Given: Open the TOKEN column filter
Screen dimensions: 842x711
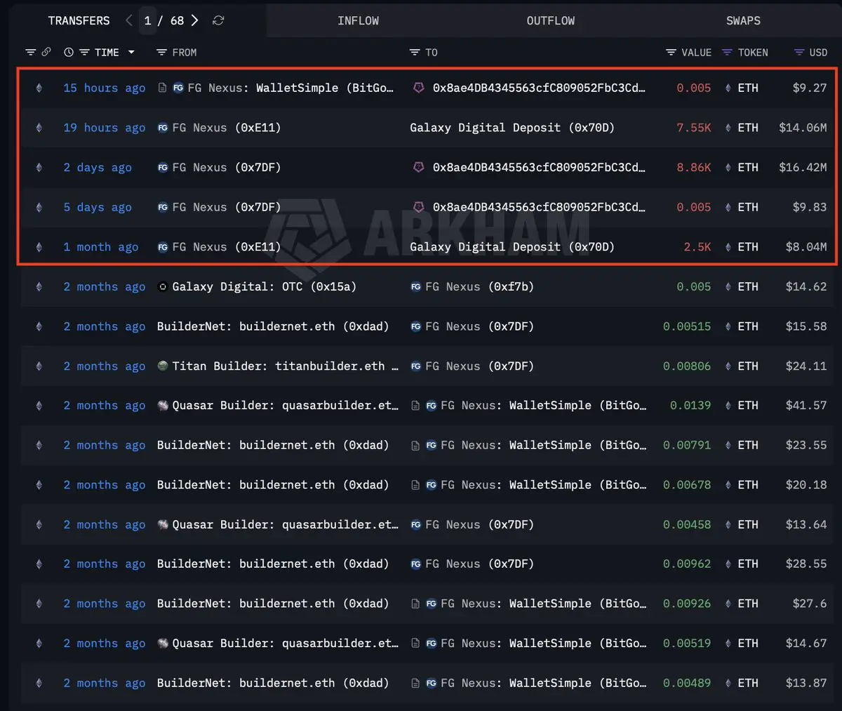Looking at the screenshot, I should (727, 53).
